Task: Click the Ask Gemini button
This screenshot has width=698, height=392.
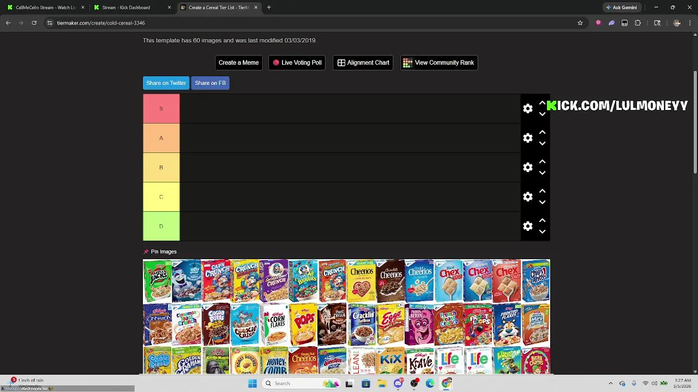Action: click(621, 8)
